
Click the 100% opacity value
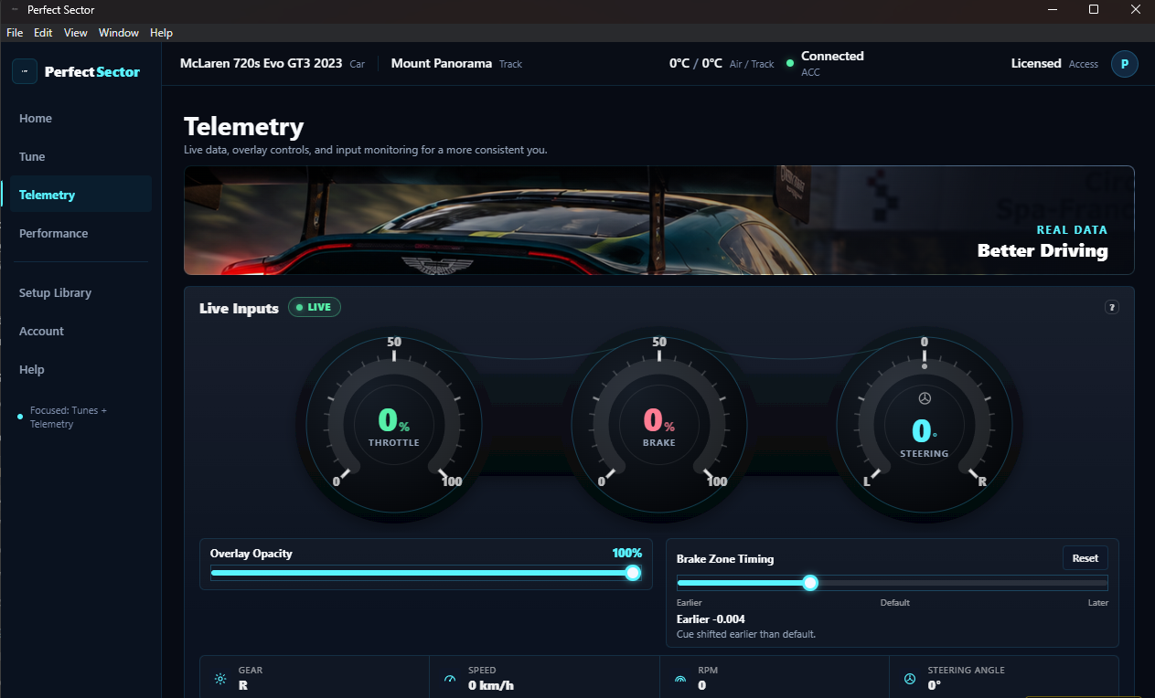626,554
